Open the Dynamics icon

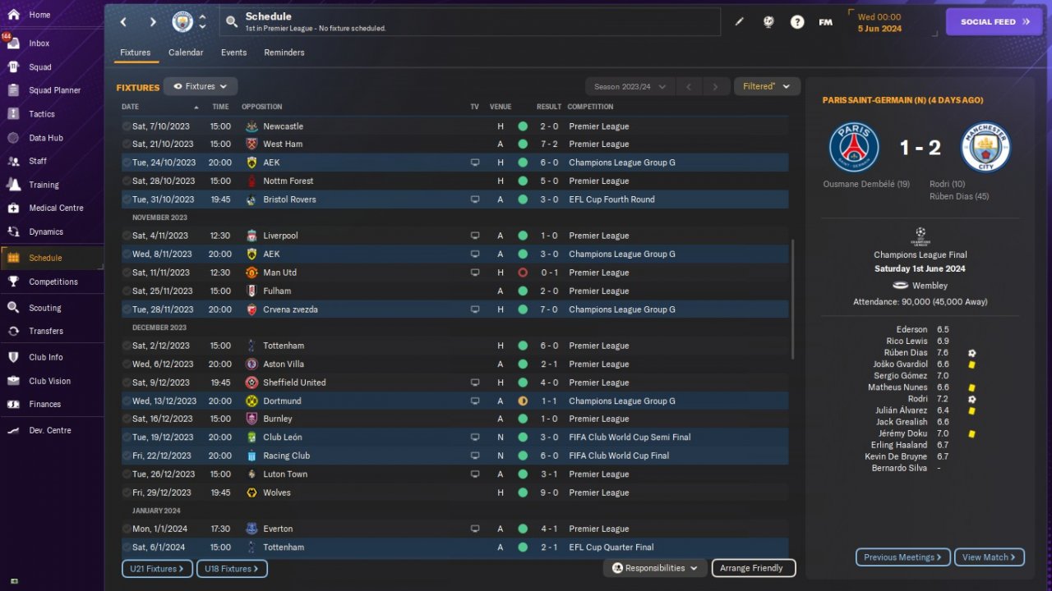click(13, 231)
